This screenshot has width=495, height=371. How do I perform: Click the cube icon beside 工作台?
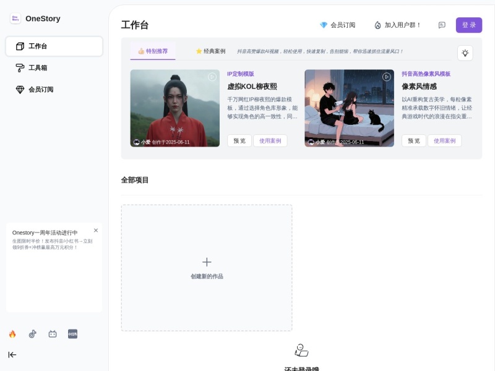coord(20,46)
